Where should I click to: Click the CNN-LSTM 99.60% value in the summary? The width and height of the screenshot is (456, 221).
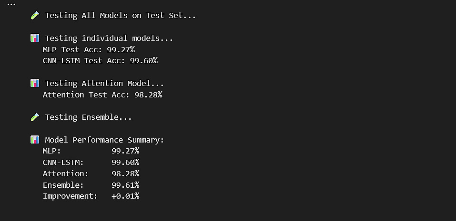click(125, 163)
